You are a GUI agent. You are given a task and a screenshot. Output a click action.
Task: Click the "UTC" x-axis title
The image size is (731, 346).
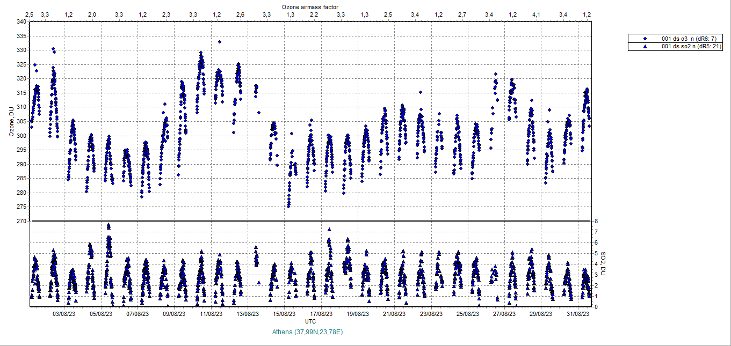click(310, 321)
